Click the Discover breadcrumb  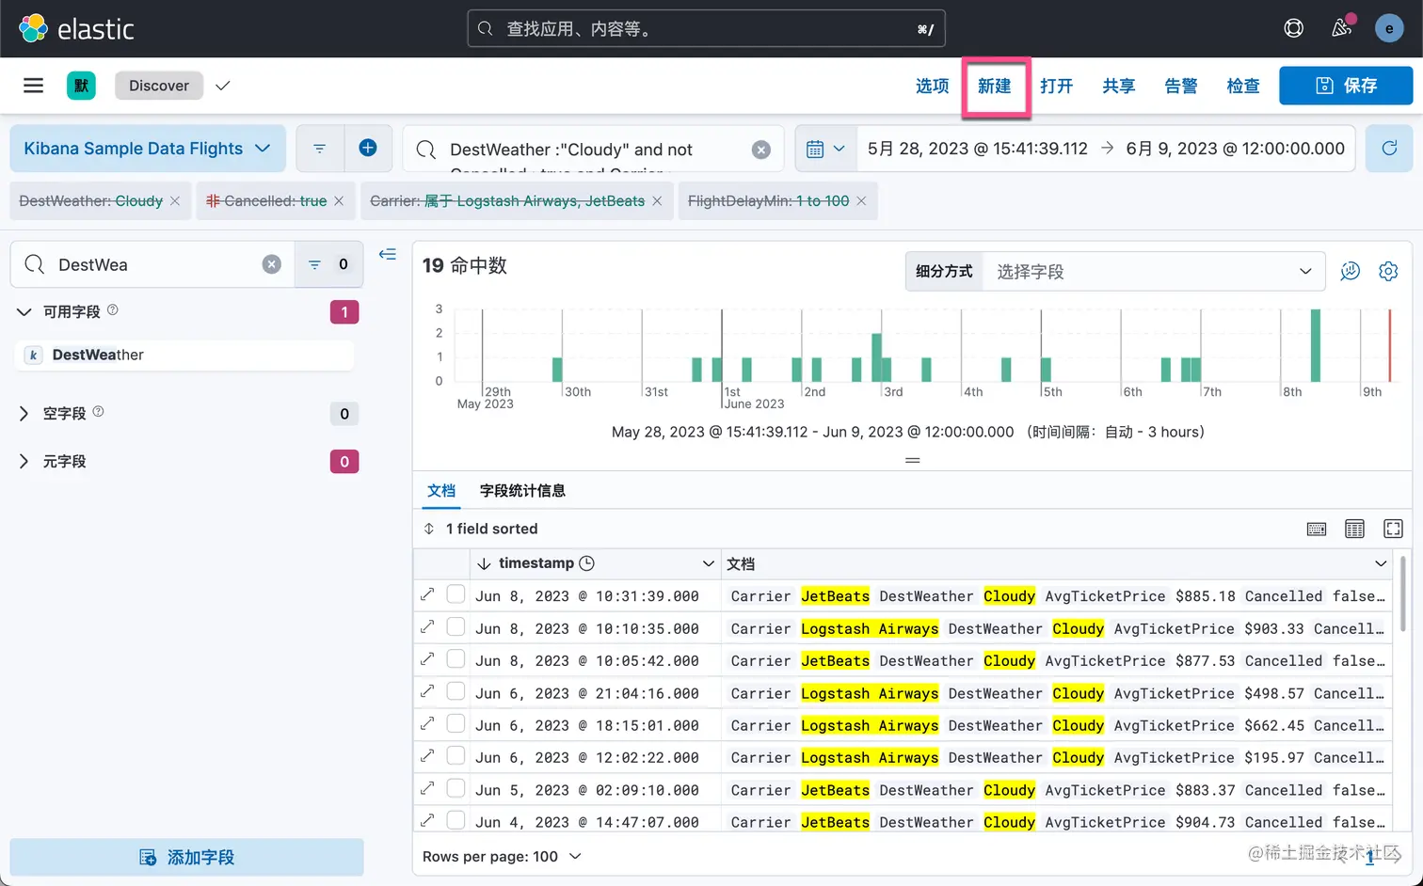(x=159, y=86)
